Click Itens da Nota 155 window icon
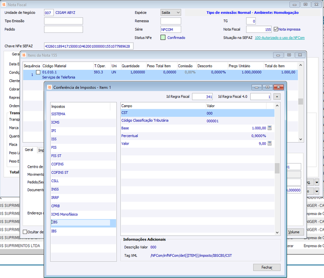The width and height of the screenshot is (324, 278). (x=24, y=55)
